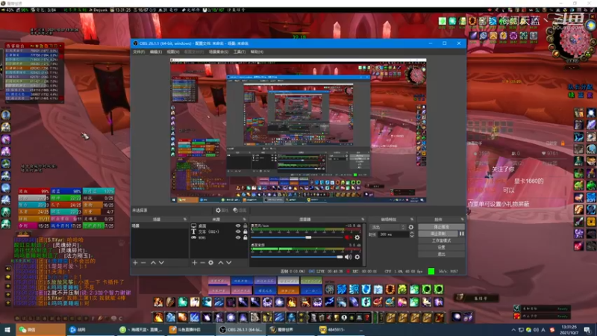
Task: Mute the desktop audio speaker icon
Action: (x=348, y=257)
